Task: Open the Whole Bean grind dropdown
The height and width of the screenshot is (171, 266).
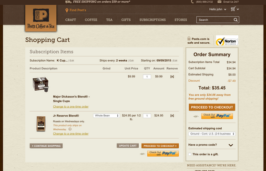Action: pyautogui.click(x=106, y=115)
